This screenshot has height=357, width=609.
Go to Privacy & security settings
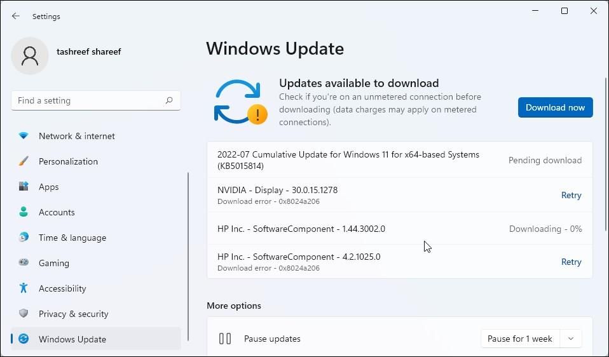pyautogui.click(x=95, y=314)
